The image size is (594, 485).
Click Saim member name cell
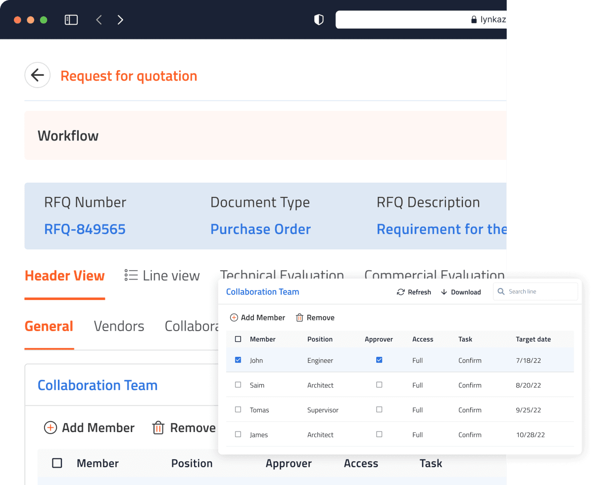[x=257, y=385]
